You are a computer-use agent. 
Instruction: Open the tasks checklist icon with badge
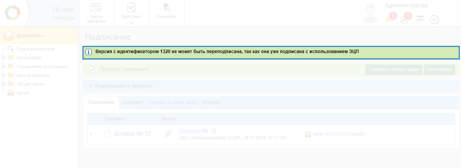[x=405, y=19]
